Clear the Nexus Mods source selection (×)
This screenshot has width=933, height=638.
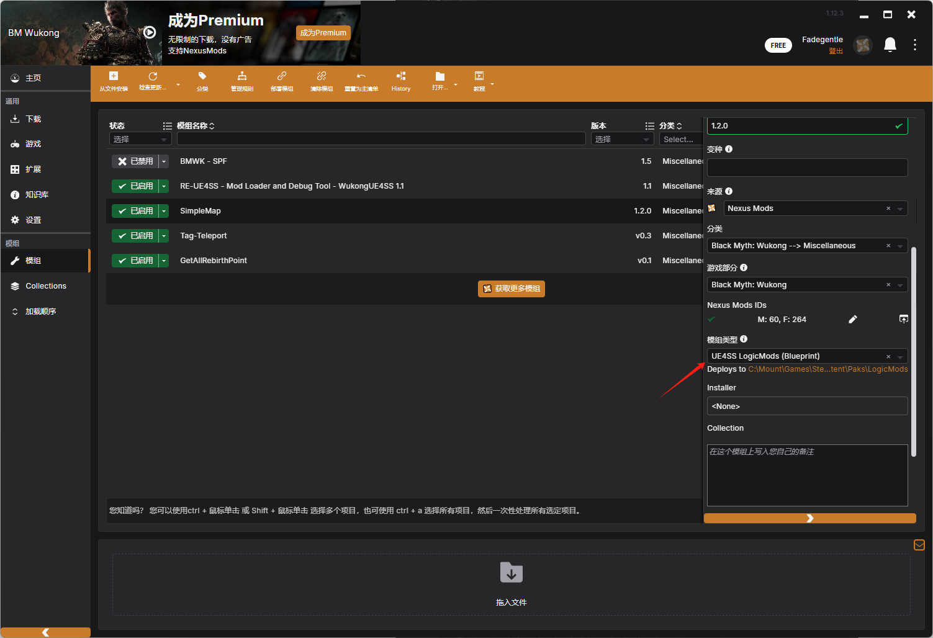tap(888, 209)
